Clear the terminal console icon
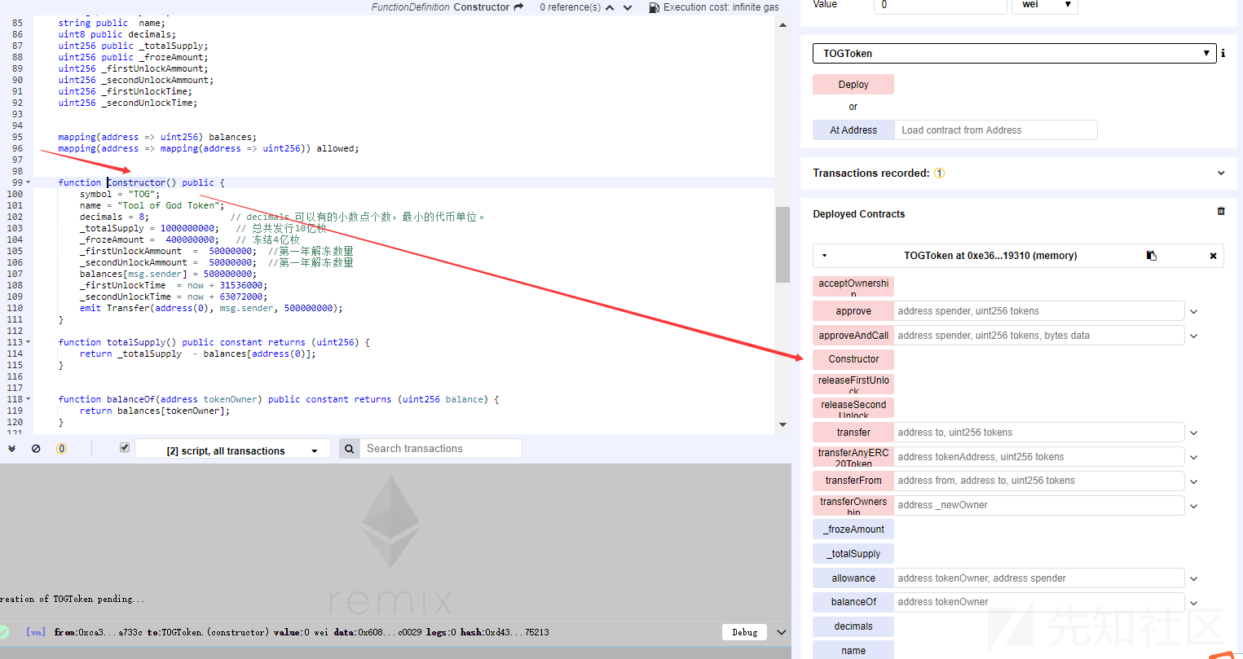Viewport: 1243px width, 659px height. coord(36,449)
